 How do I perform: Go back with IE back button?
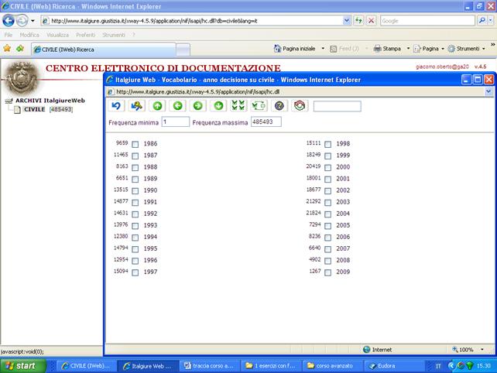click(9, 21)
